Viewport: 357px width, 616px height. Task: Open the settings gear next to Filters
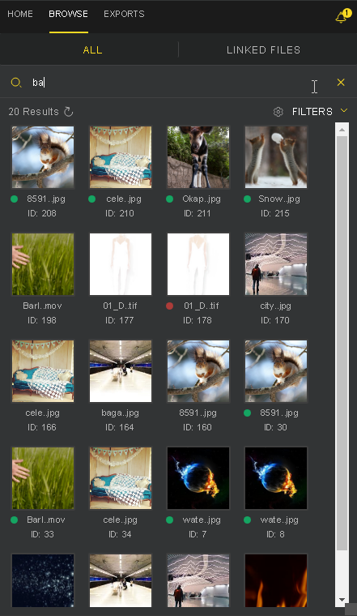[x=278, y=112]
